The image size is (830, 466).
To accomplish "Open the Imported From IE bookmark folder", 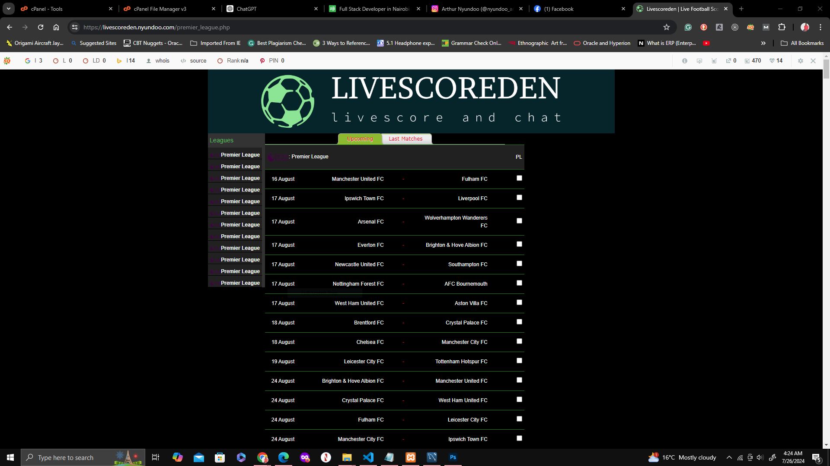I will (215, 43).
